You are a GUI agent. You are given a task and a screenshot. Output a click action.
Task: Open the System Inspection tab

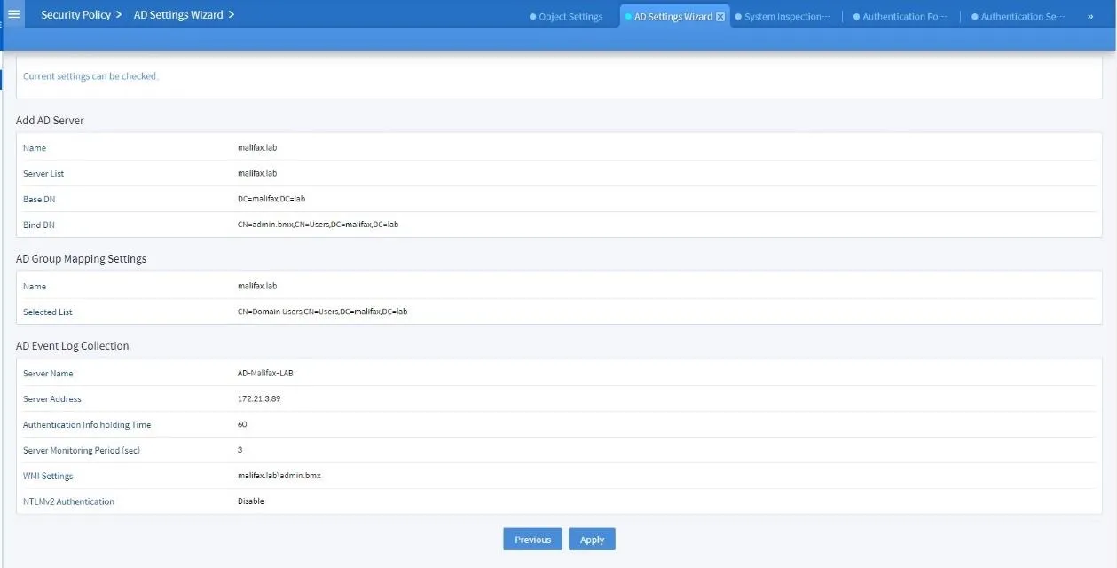783,15
